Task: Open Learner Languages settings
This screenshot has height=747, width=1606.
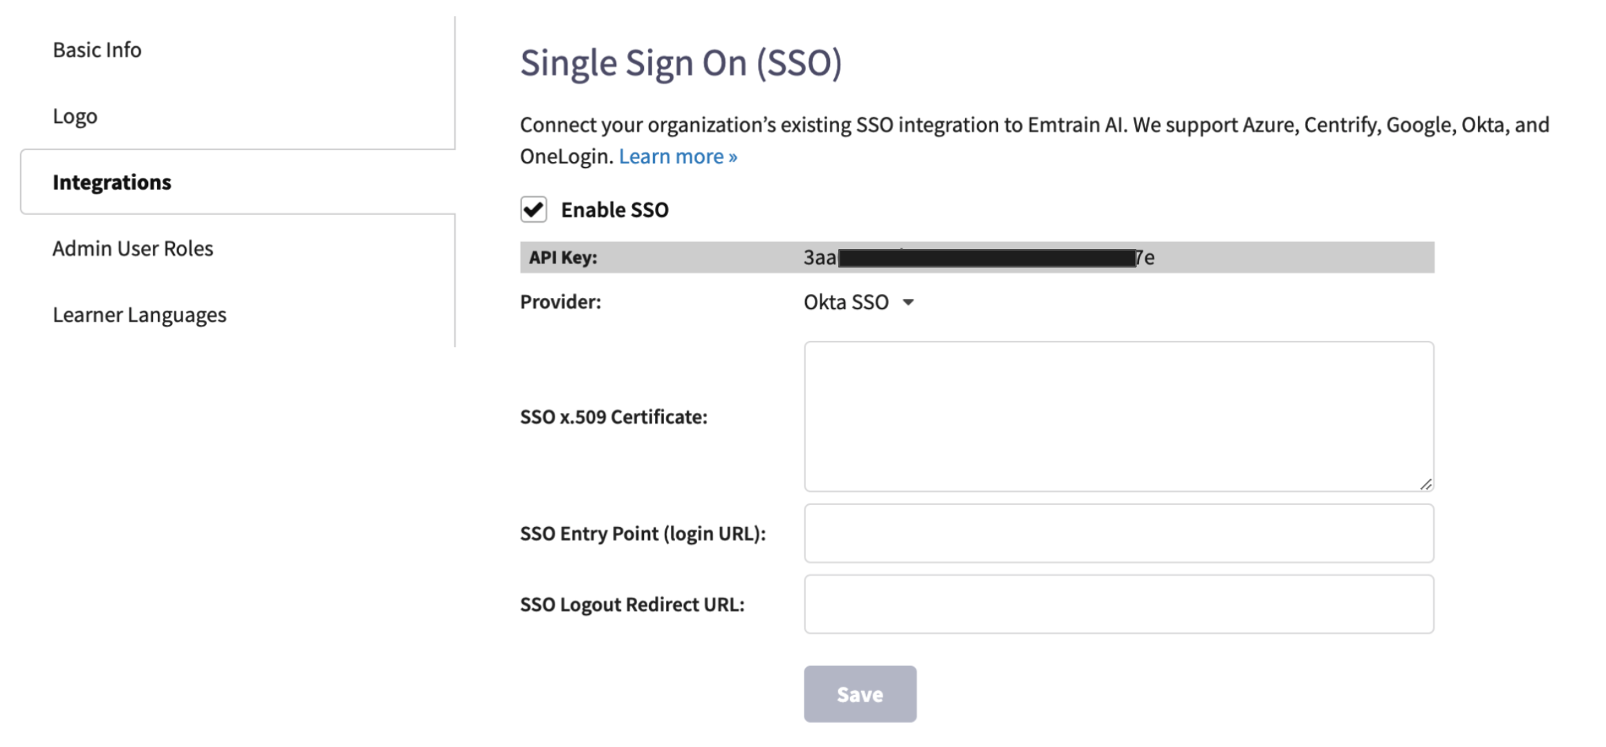Action: coord(140,315)
